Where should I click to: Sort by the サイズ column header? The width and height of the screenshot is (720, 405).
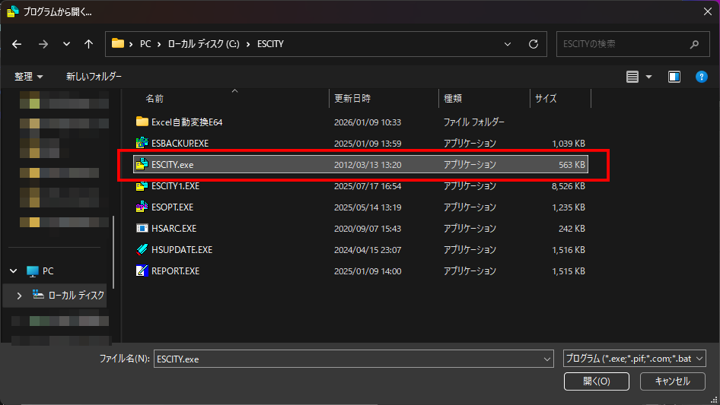pyautogui.click(x=546, y=98)
